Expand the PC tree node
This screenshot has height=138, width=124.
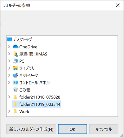click(x=9, y=61)
